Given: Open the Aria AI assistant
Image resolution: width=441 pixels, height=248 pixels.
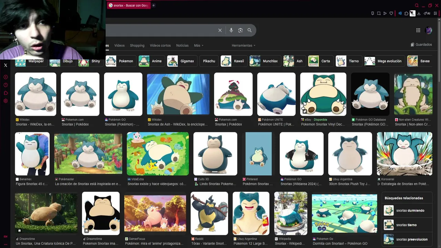Looking at the screenshot, I should [x=427, y=13].
